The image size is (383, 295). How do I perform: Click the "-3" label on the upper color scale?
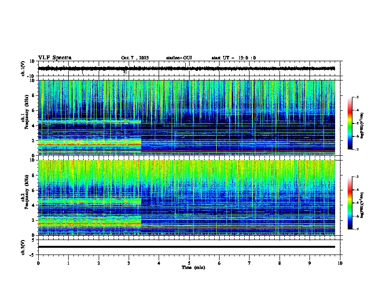coord(357,97)
